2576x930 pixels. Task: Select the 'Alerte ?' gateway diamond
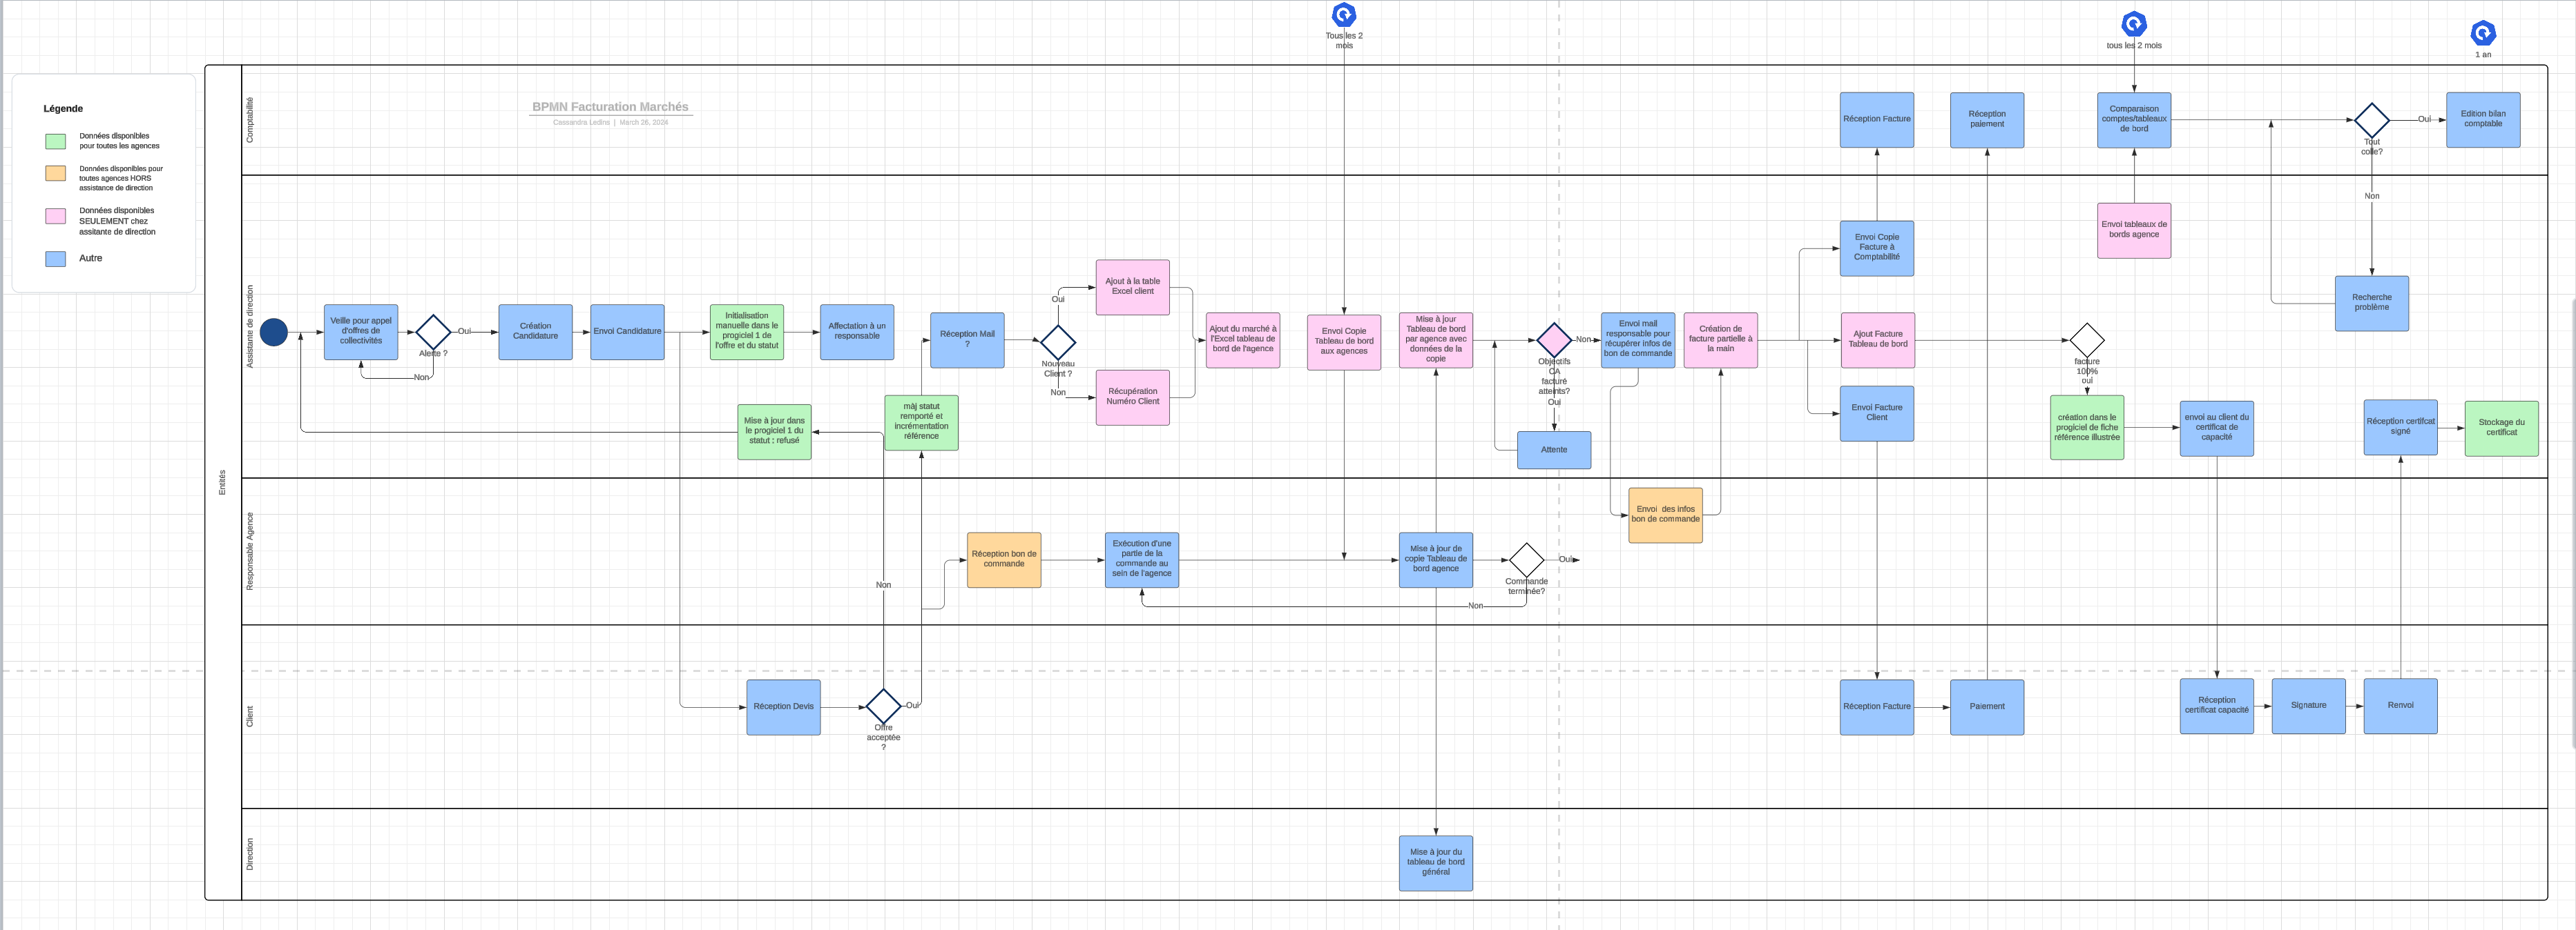point(433,333)
